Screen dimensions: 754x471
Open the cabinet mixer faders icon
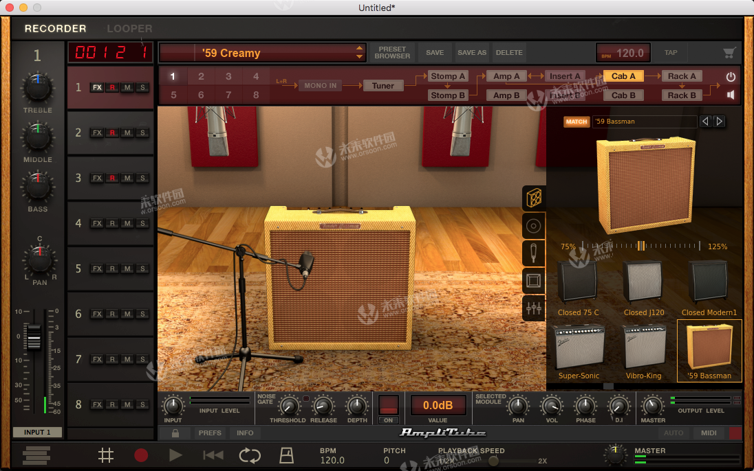[534, 308]
